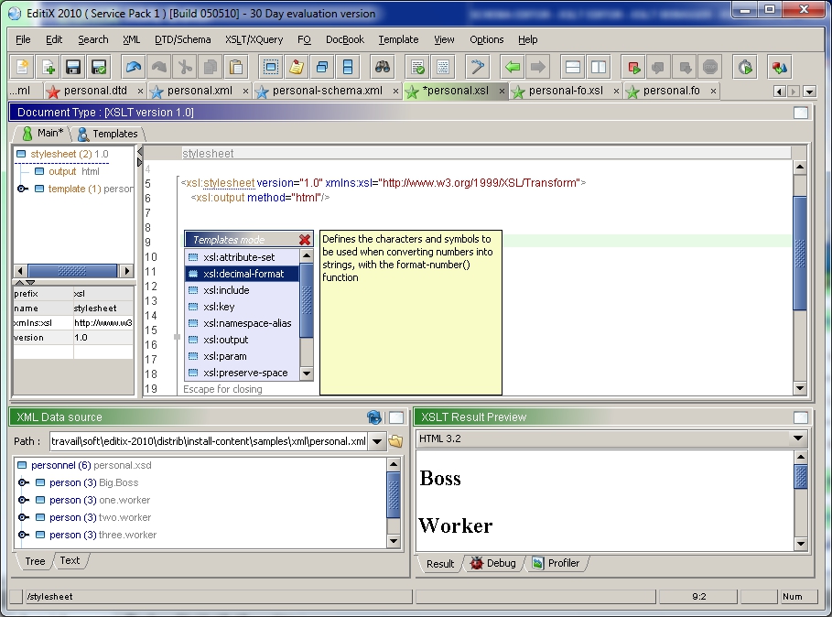
Task: Click the yellow note clipboard icon
Action: [296, 67]
